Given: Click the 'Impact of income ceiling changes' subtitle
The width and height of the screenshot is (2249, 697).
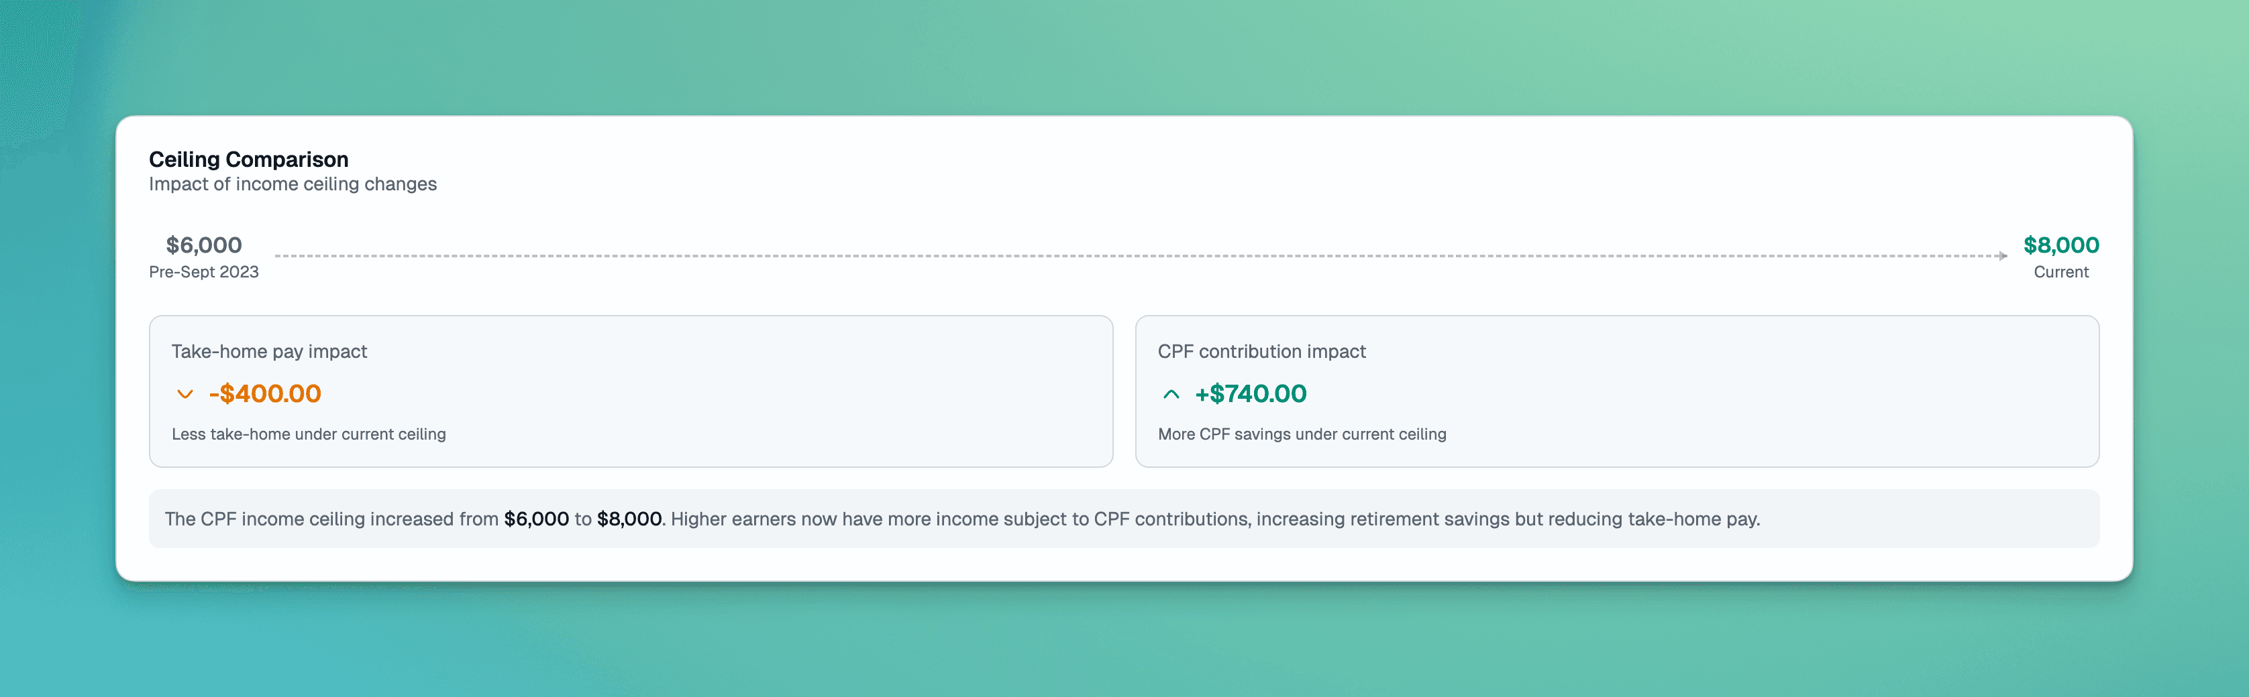Looking at the screenshot, I should 293,184.
